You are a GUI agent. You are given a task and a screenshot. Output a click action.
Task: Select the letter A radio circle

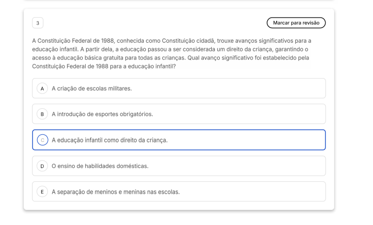click(43, 89)
